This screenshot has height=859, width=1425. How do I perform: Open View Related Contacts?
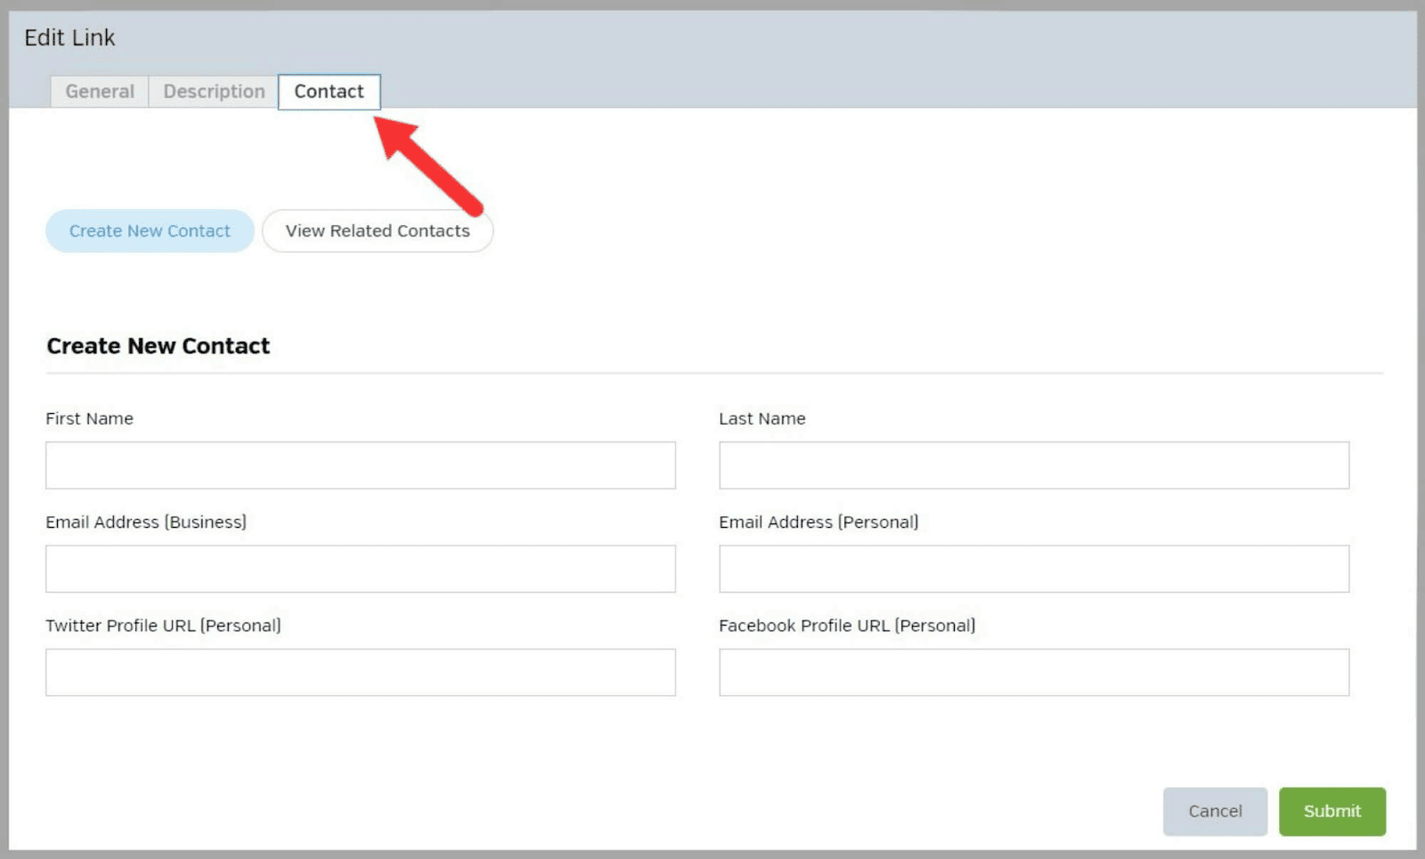[x=377, y=231]
